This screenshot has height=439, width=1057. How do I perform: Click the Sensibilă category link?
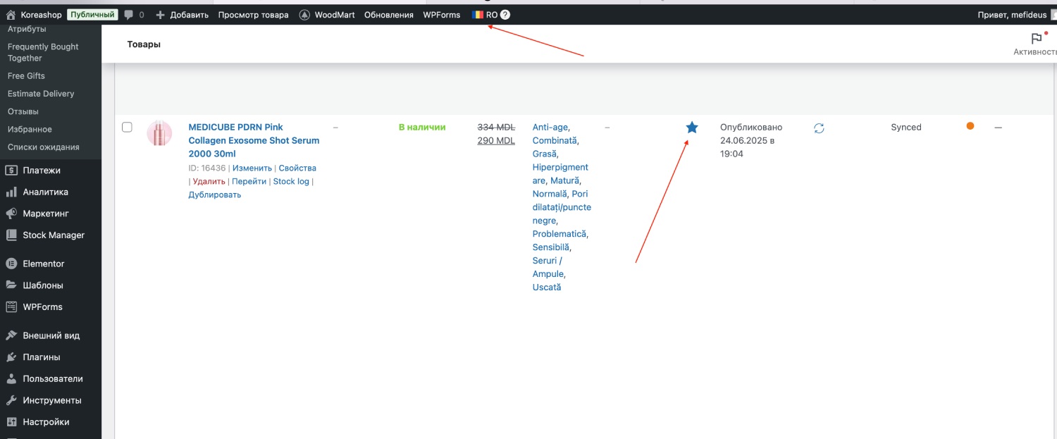pos(551,247)
